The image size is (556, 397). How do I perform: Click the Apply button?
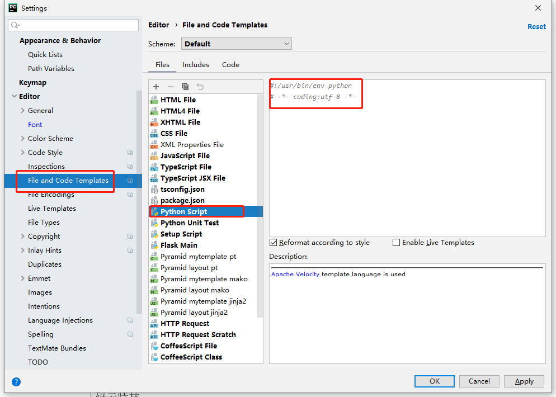coord(524,381)
